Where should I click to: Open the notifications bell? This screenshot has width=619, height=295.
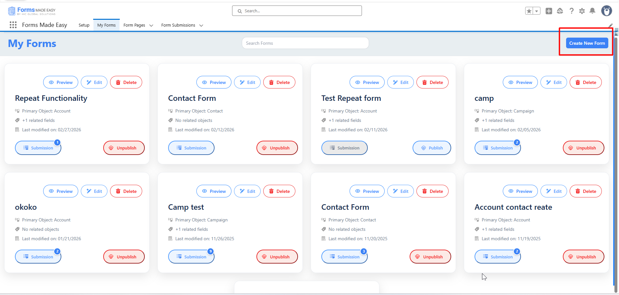[x=592, y=11]
